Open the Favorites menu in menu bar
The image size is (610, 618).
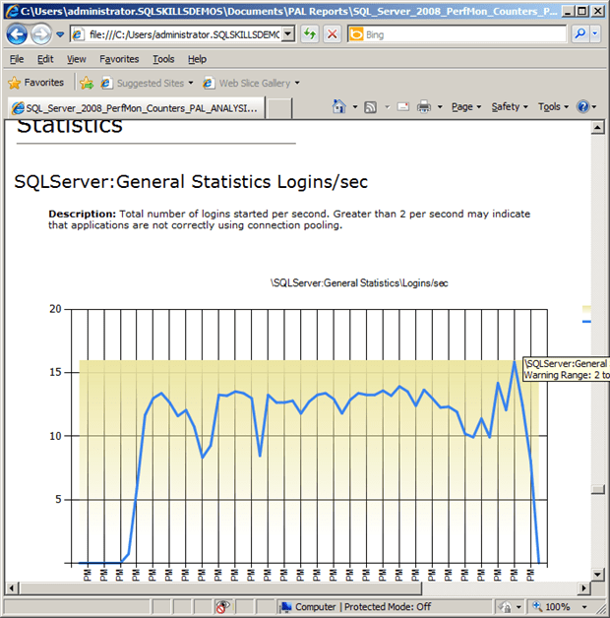tap(119, 59)
